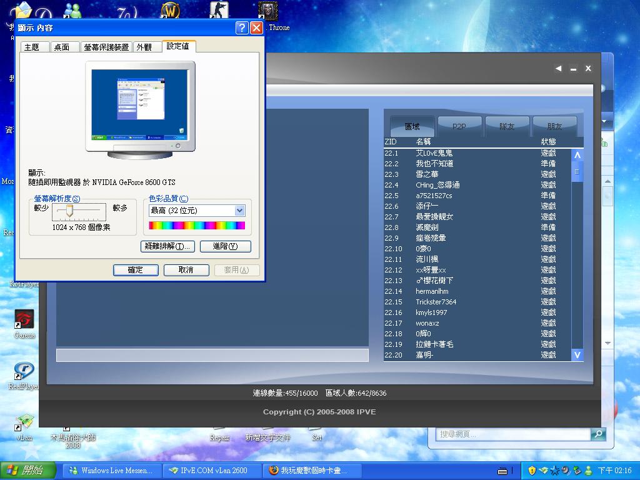Screen dimensions: 640x480
Task: Switch to the 桌面 tab
Action: [x=62, y=47]
